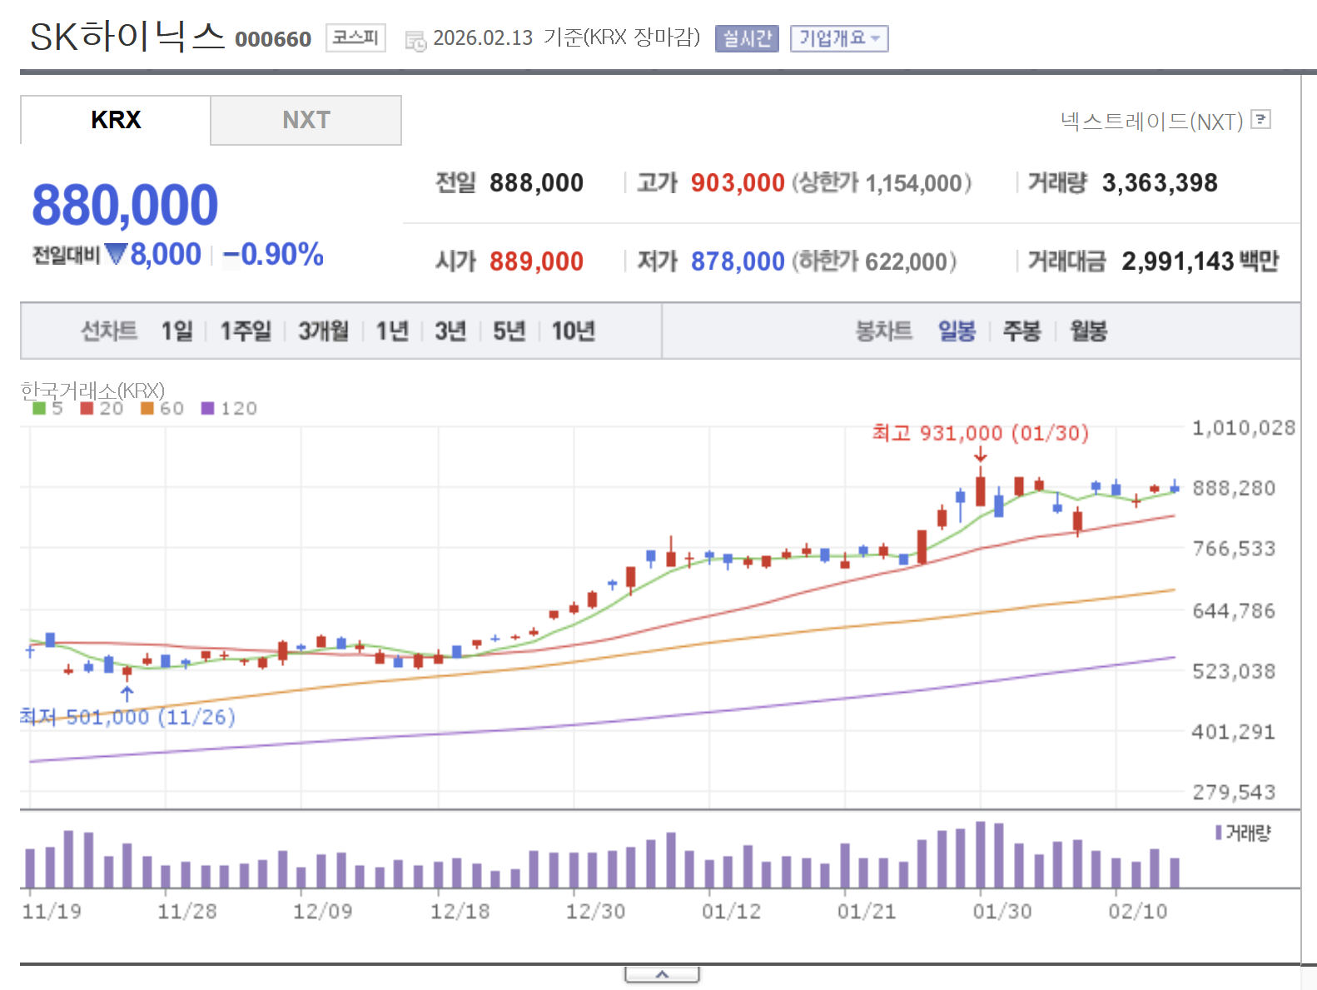Click the 12/30 date on the chart axis
The image size is (1317, 990).
click(x=595, y=912)
